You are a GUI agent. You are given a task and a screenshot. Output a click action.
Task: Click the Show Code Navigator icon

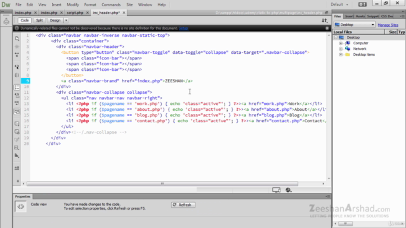(17, 47)
